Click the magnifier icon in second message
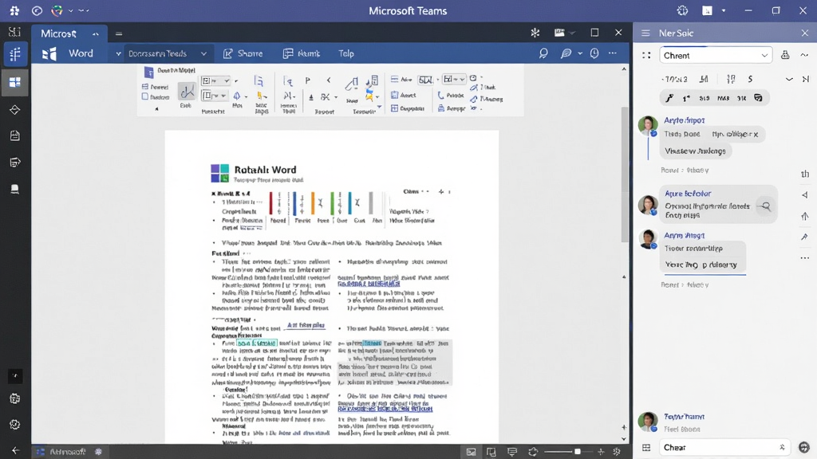 tap(766, 206)
